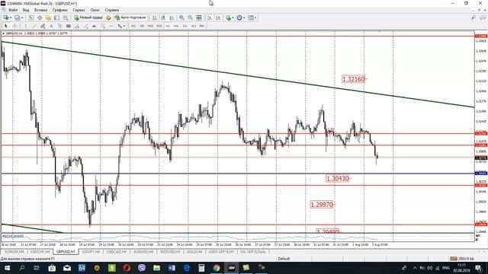
Task: Switch to H4 timeframe
Action: (x=176, y=26)
